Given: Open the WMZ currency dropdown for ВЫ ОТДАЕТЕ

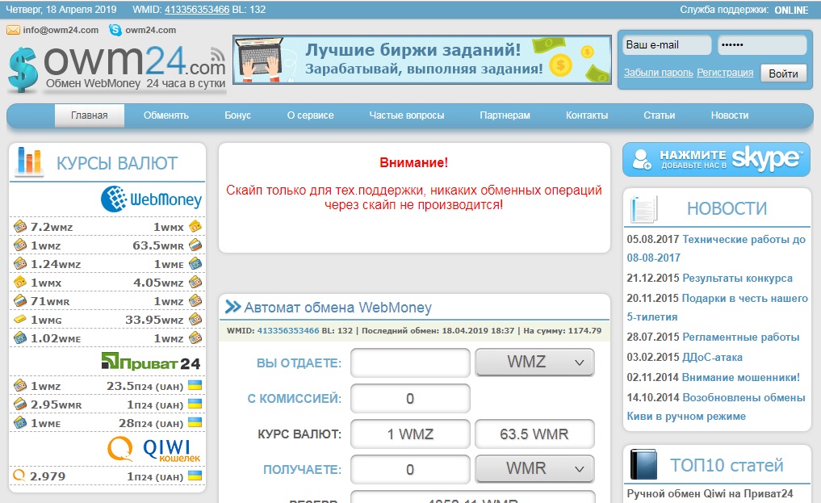Looking at the screenshot, I should [534, 363].
